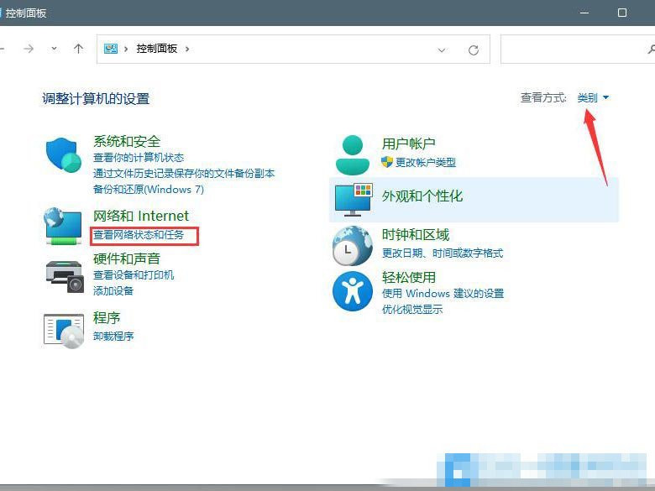Image resolution: width=655 pixels, height=491 pixels.
Task: Click 查看设备和打印机 link
Action: click(x=134, y=275)
